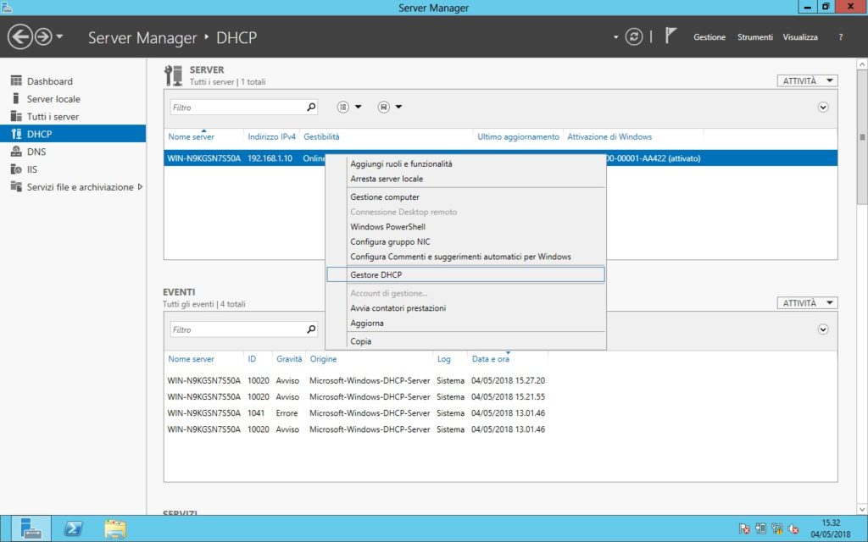Expand Servizi file e archiviazione arrow

click(x=140, y=187)
